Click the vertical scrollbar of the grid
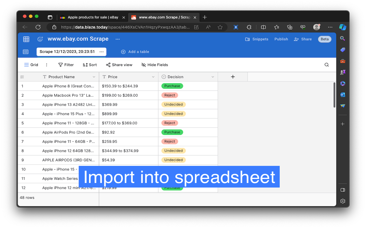Image resolution: width=366 pixels, height=228 pixels. [x=334, y=95]
